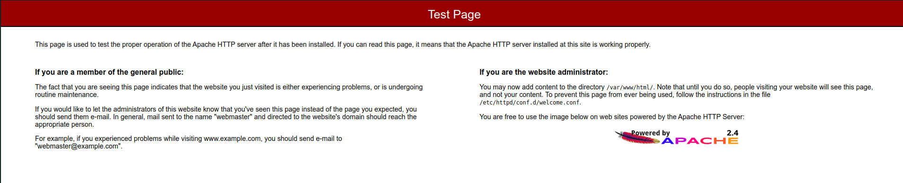Click the paragraph starting "If you would like to let"

coord(226,117)
